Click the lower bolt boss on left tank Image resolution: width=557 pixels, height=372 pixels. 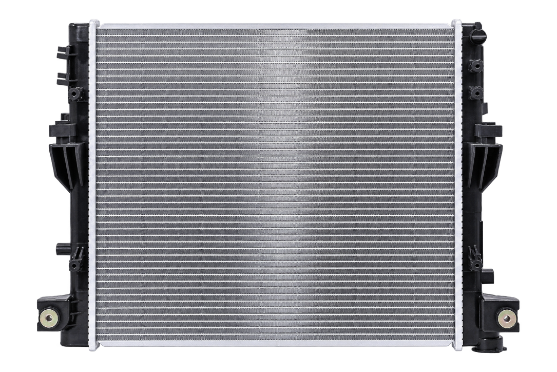coord(75,265)
